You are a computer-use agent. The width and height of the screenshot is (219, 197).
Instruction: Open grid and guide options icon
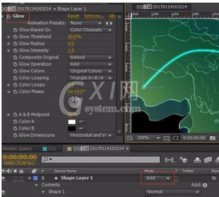pyautogui.click(x=167, y=138)
